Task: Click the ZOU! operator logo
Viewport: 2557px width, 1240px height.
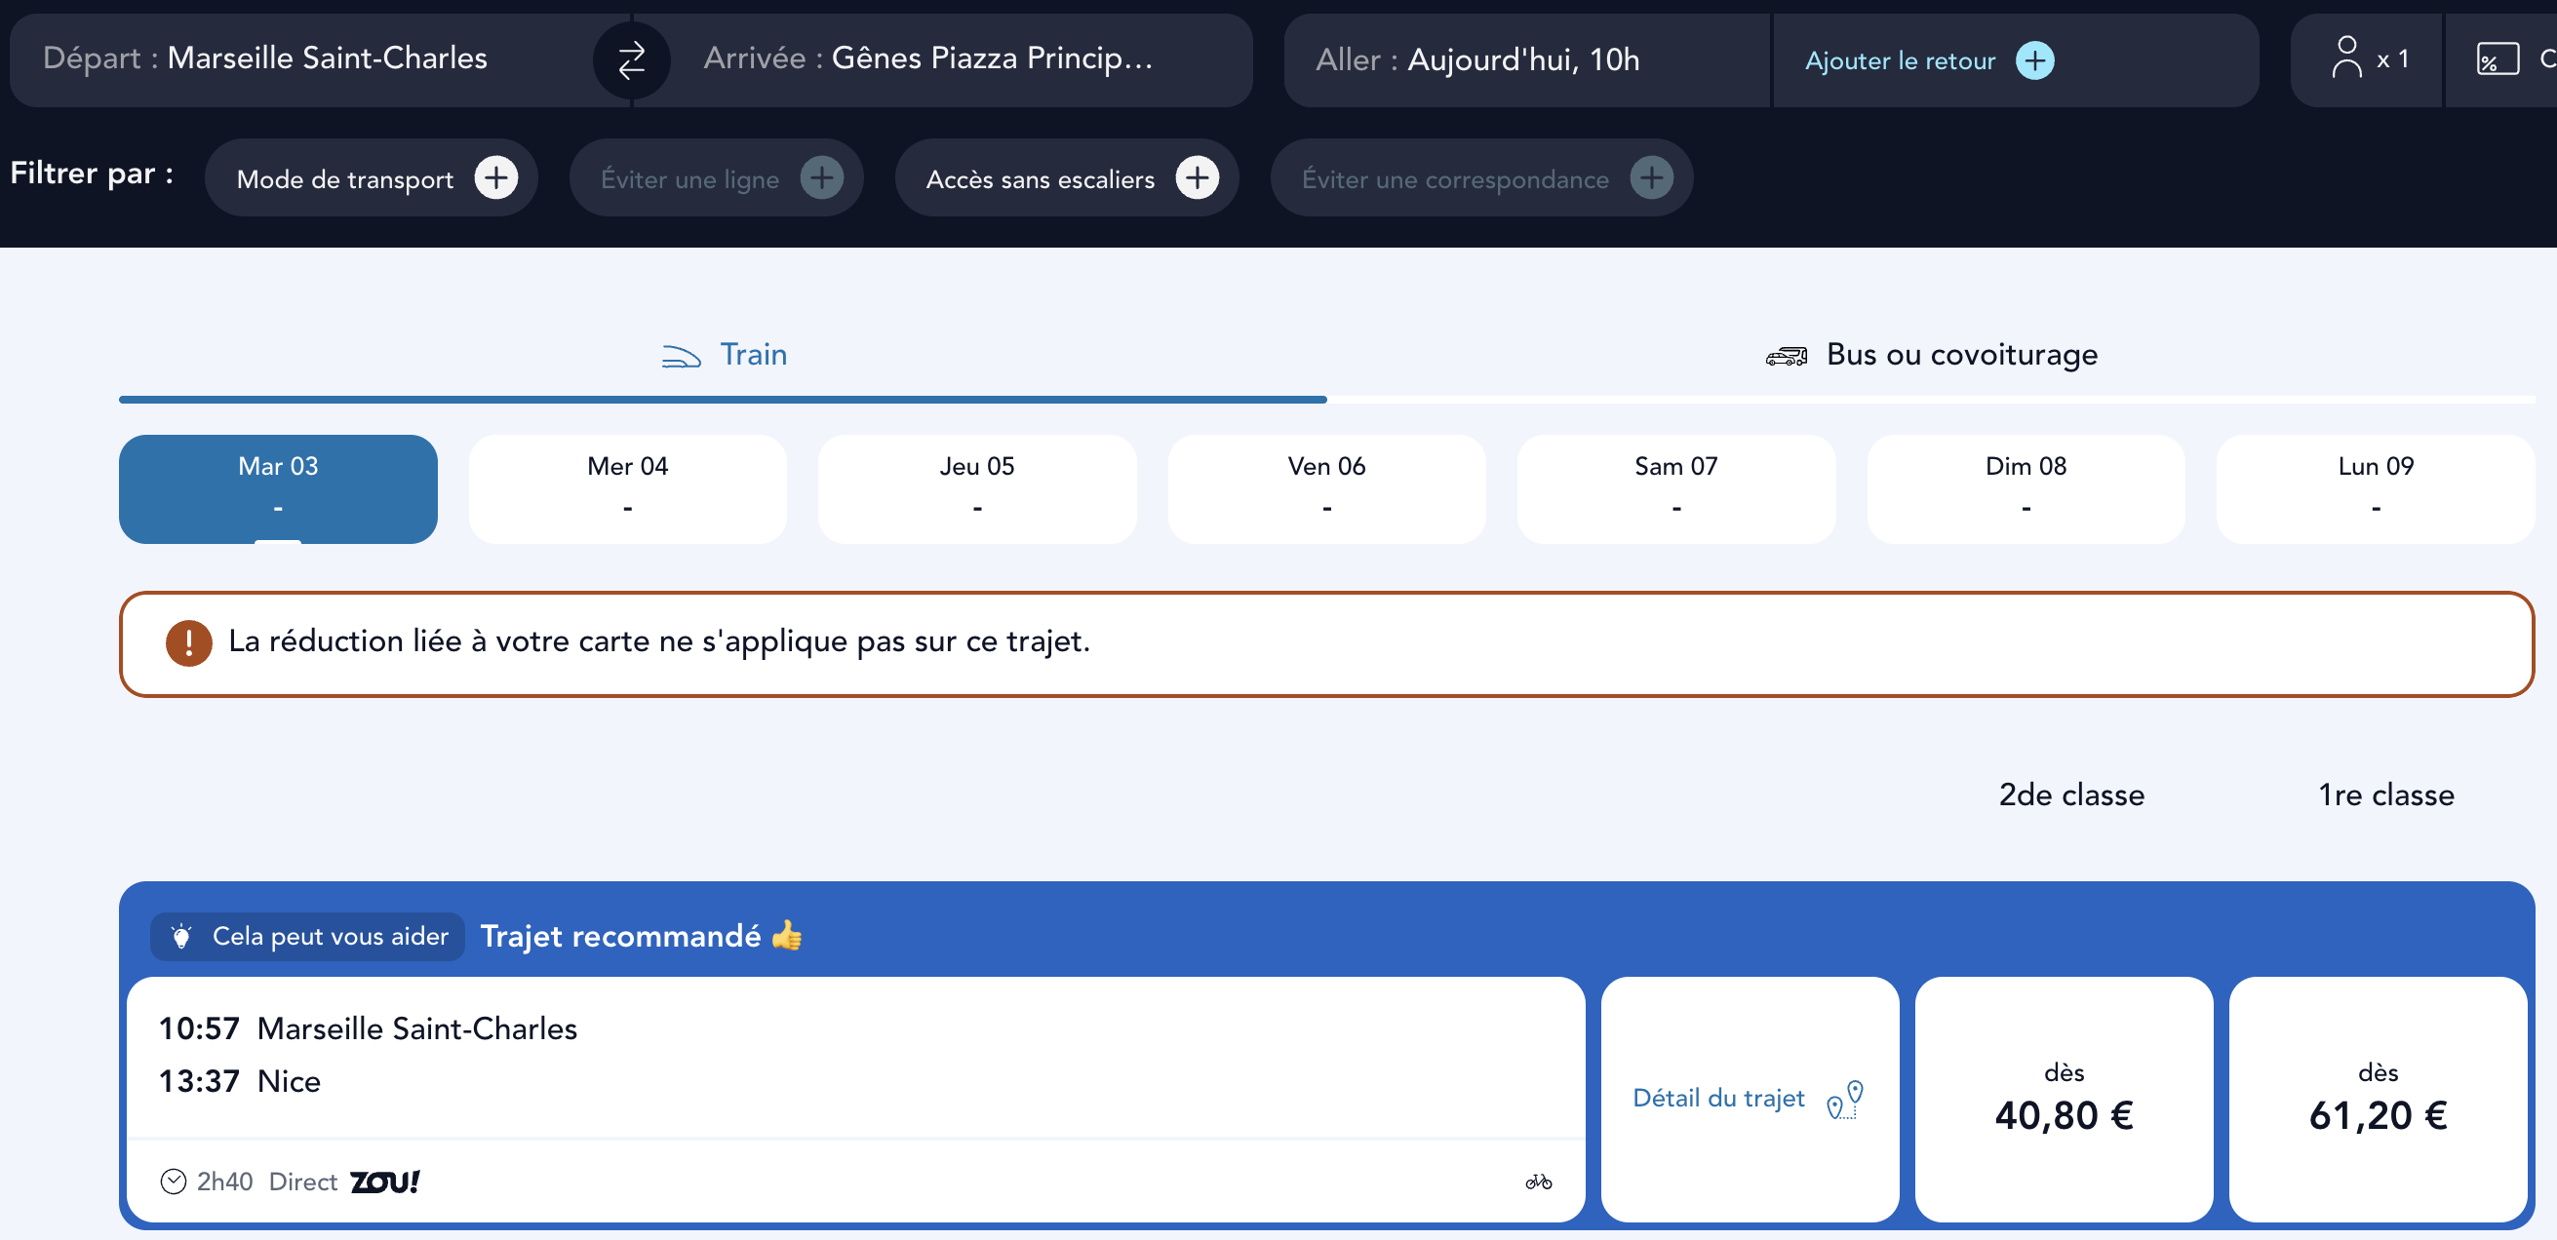Action: 385,1182
